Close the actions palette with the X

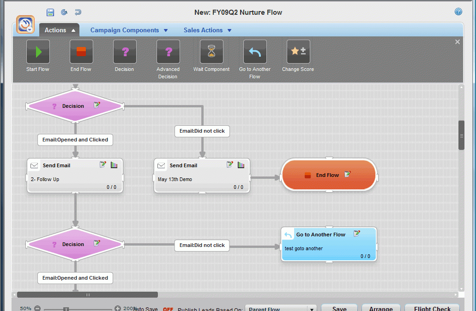point(458,42)
